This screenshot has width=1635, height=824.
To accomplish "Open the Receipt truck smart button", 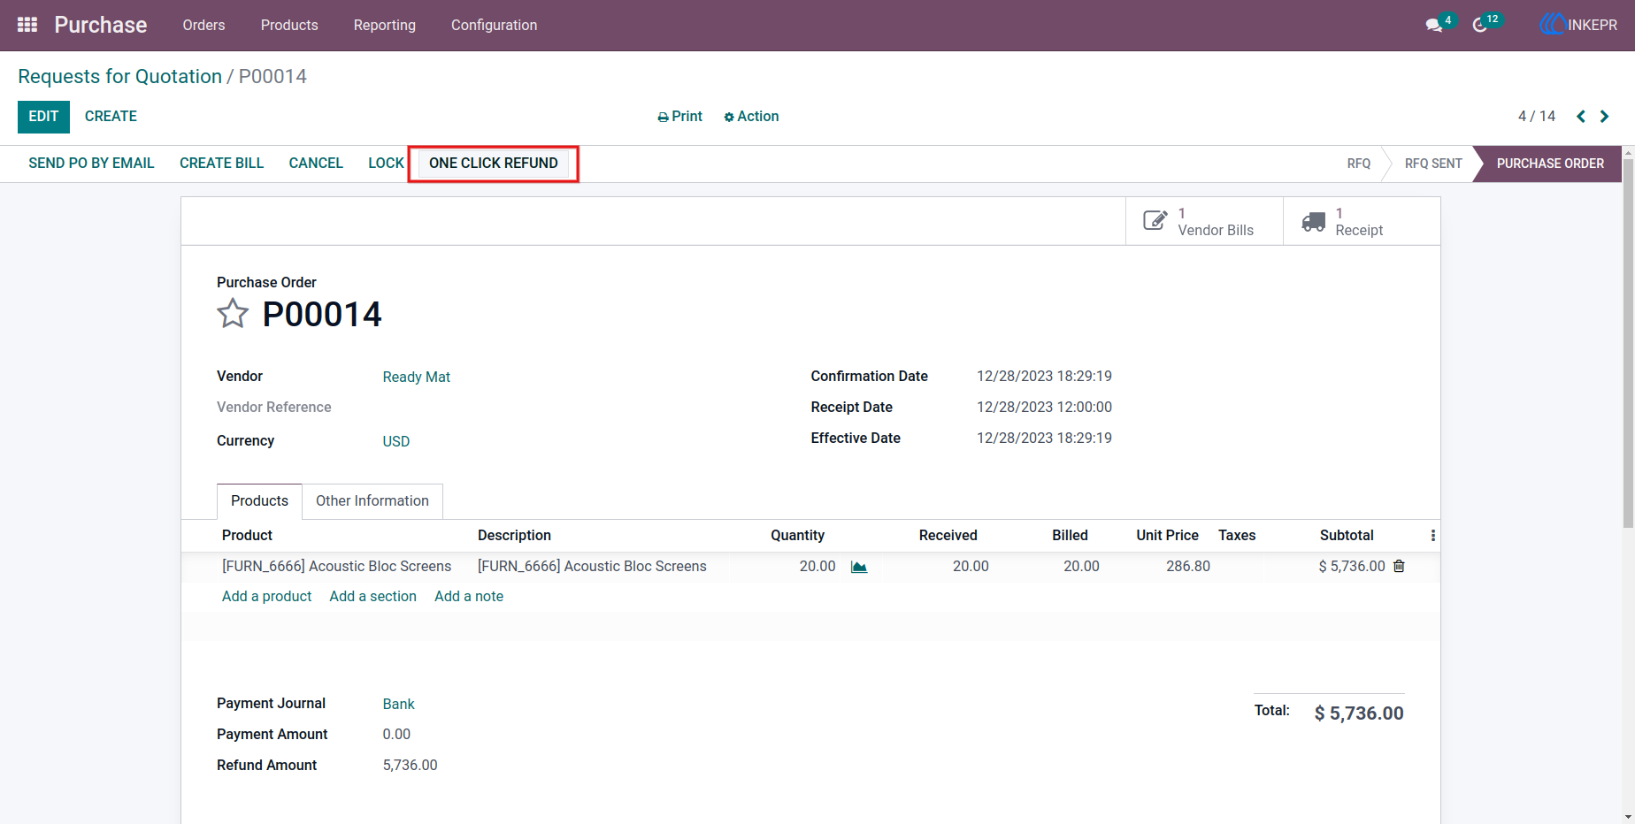I will [x=1362, y=221].
